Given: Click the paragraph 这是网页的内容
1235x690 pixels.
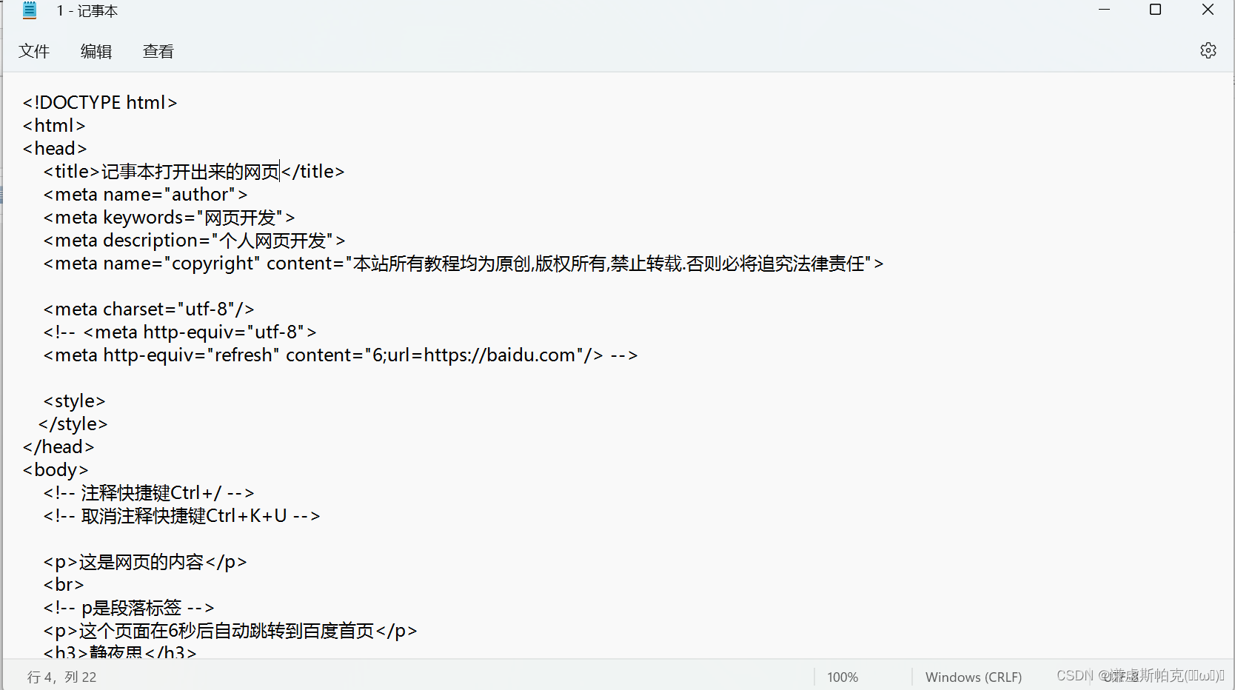Looking at the screenshot, I should tap(145, 561).
